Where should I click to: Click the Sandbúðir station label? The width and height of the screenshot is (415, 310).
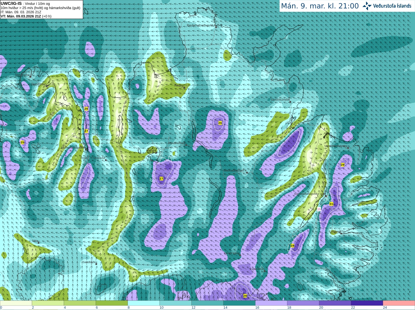click(x=89, y=262)
